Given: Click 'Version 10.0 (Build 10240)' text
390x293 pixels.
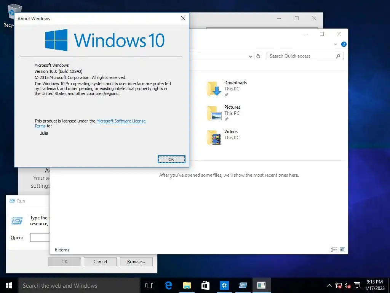Looking at the screenshot, I should click(58, 71).
